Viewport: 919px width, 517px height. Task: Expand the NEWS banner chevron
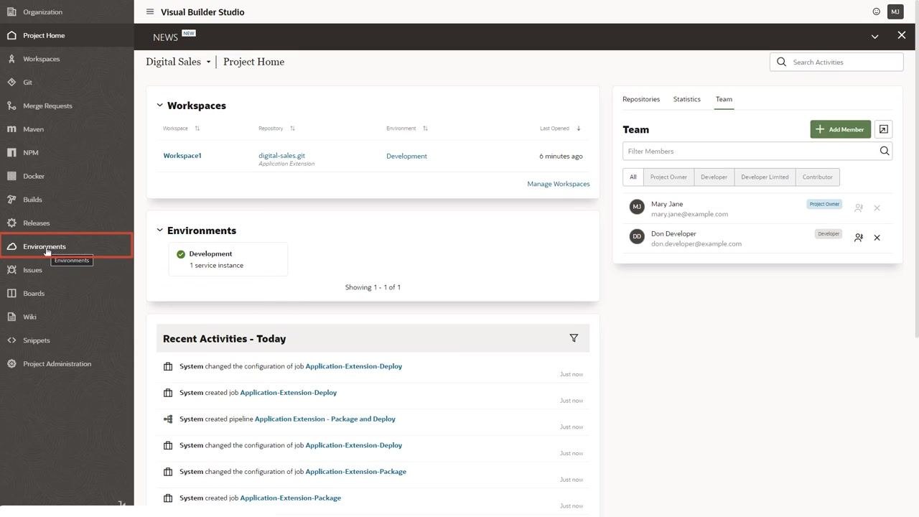tap(874, 37)
